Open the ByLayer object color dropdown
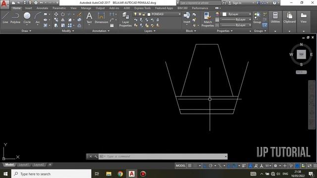Viewport: 317px width, 178px height. pyautogui.click(x=250, y=14)
